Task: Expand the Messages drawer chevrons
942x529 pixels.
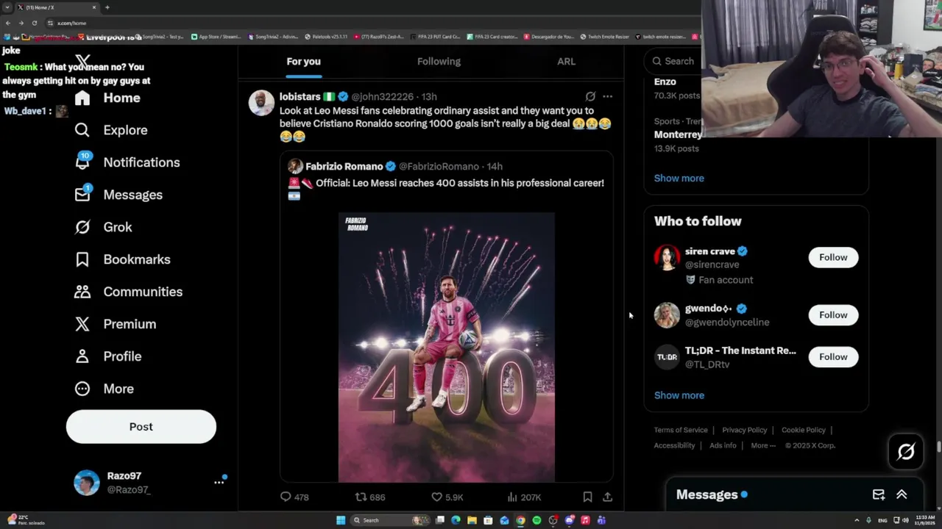Action: (x=902, y=495)
